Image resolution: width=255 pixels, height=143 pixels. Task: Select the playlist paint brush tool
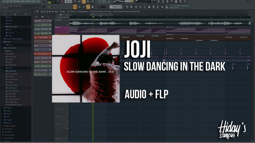(x=44, y=11)
